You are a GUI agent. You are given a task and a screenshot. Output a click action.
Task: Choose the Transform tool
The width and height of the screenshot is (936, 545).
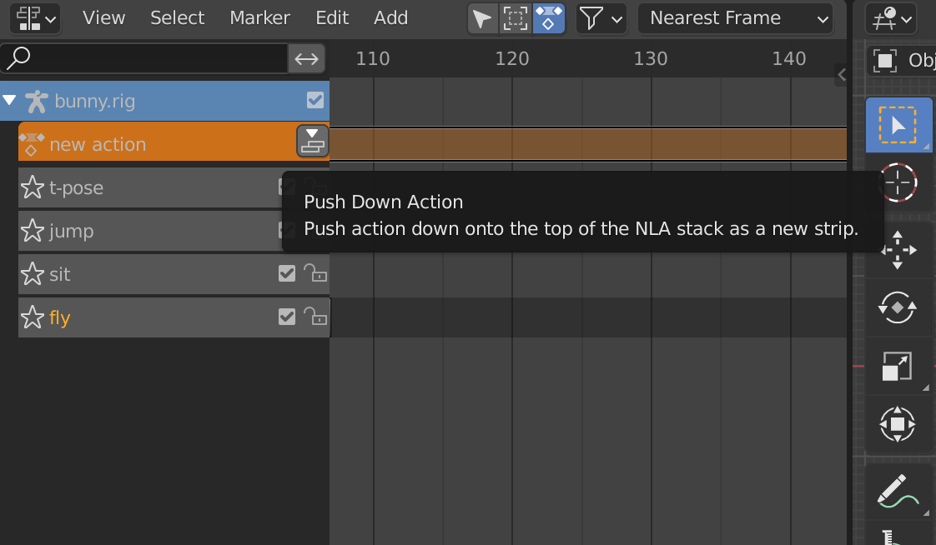(x=899, y=425)
